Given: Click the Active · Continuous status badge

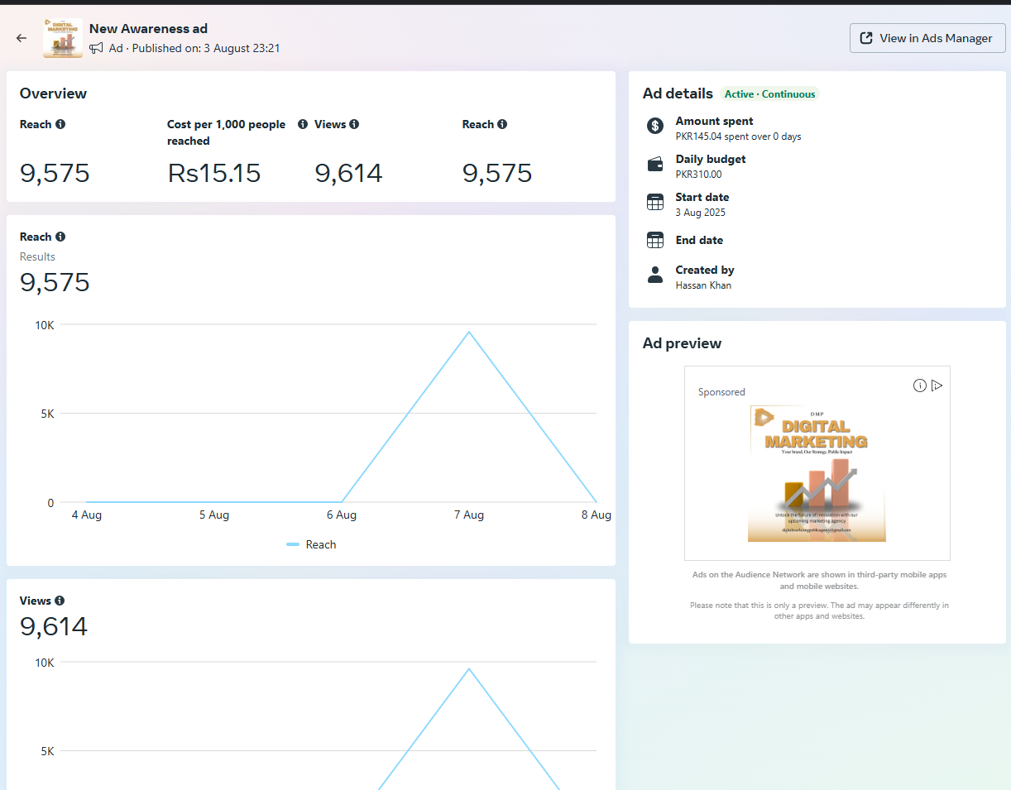Looking at the screenshot, I should tap(769, 94).
